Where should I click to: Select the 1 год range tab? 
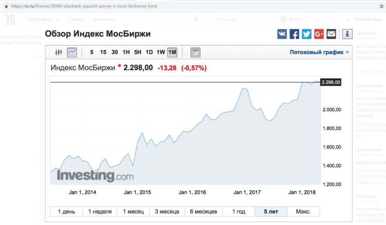(x=239, y=211)
